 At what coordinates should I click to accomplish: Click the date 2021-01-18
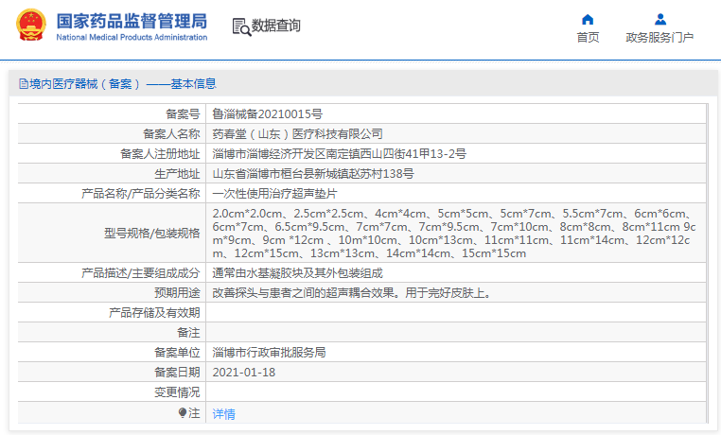point(244,372)
